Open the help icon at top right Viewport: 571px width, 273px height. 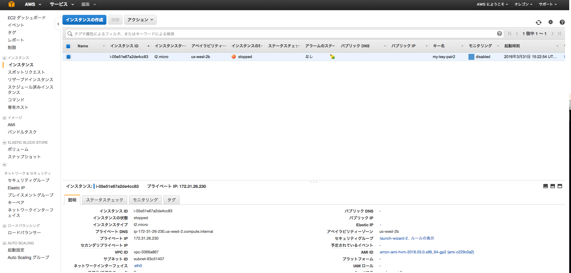(562, 22)
